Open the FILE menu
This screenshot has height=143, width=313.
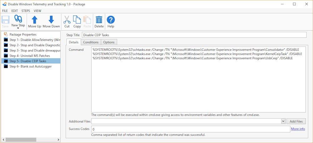pyautogui.click(x=5, y=11)
